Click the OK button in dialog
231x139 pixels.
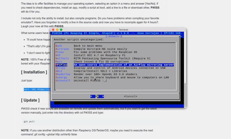97,96
